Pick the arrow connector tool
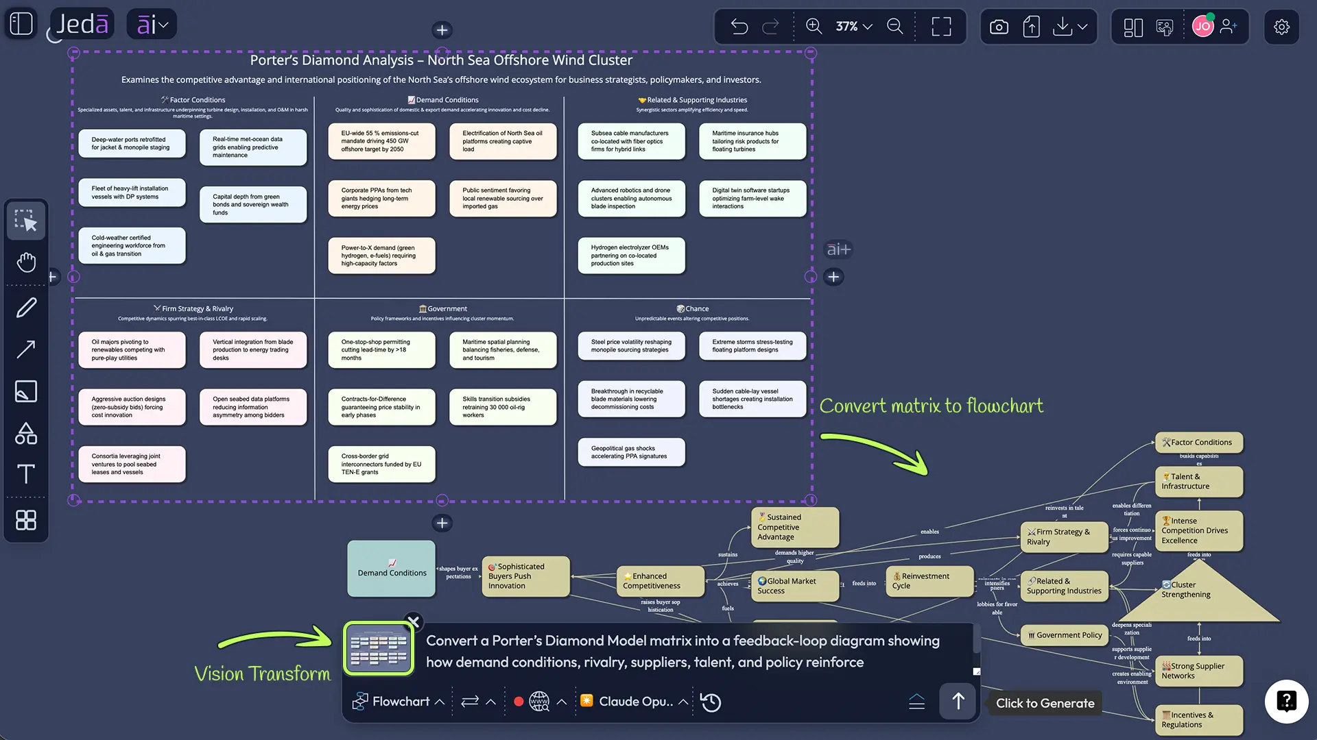Image resolution: width=1317 pixels, height=740 pixels. click(x=26, y=349)
